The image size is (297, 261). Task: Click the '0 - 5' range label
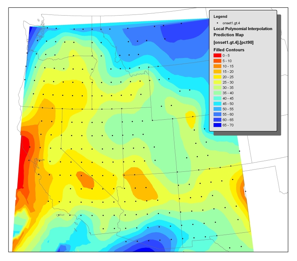tap(226, 55)
